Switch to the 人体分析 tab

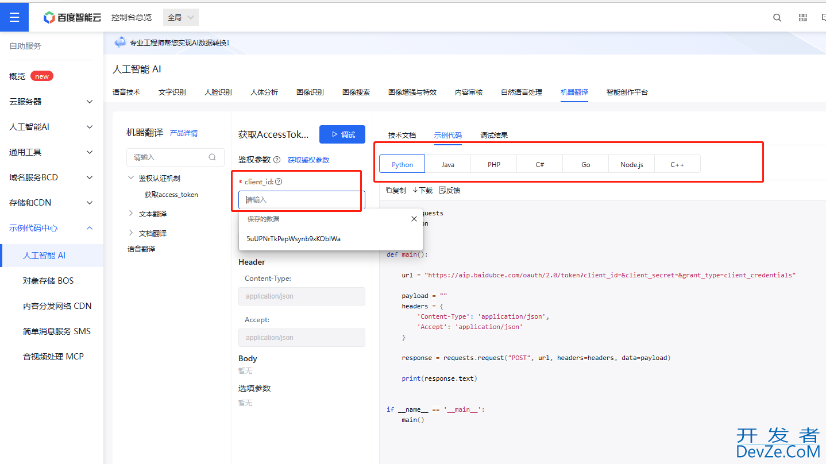tap(264, 92)
